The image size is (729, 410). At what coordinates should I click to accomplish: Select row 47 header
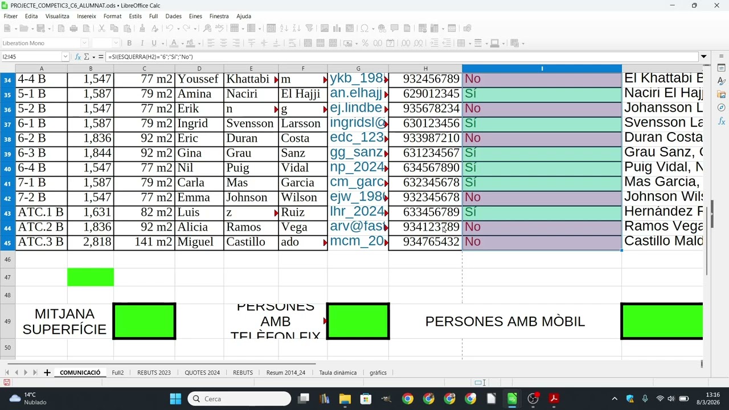7,277
